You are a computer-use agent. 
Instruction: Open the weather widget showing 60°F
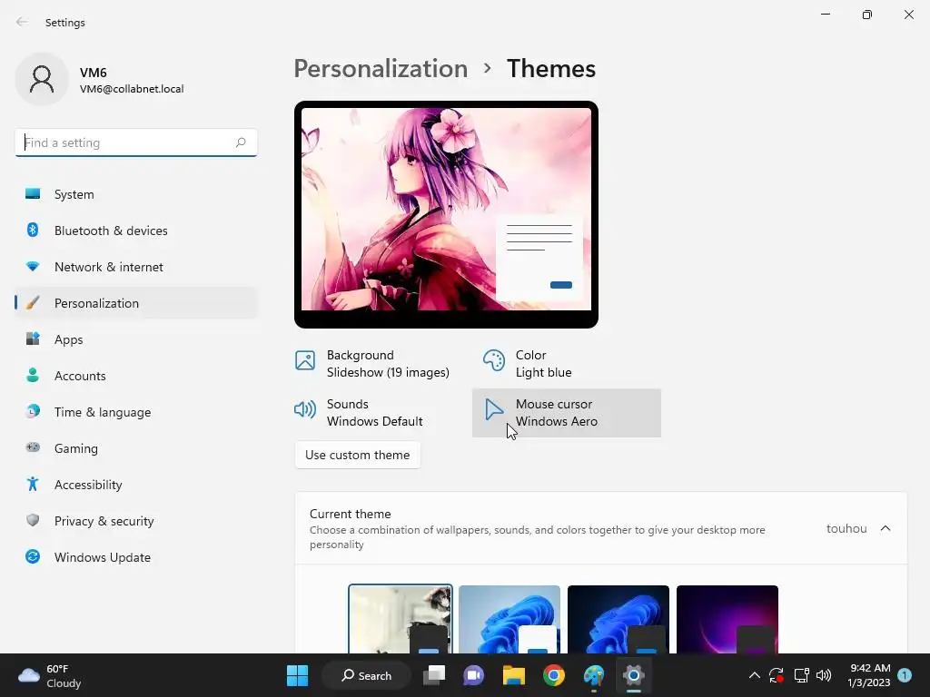click(50, 675)
